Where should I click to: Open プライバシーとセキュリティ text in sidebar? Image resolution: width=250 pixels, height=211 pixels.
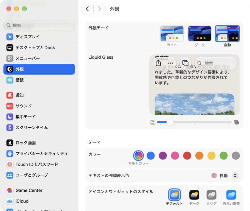[x=42, y=154]
